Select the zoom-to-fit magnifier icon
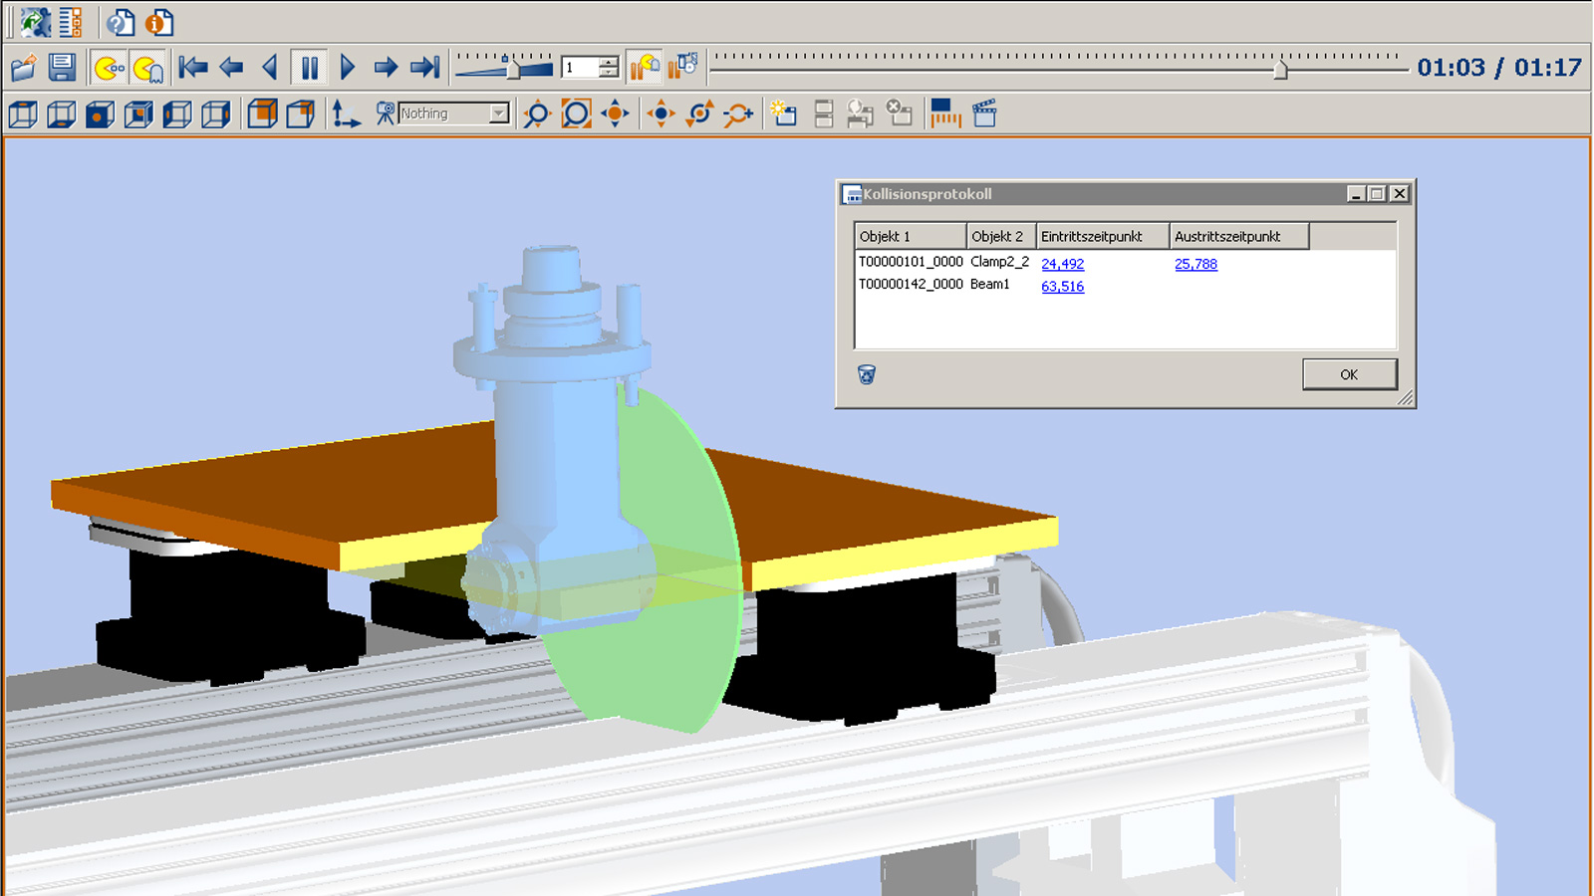 coord(576,114)
